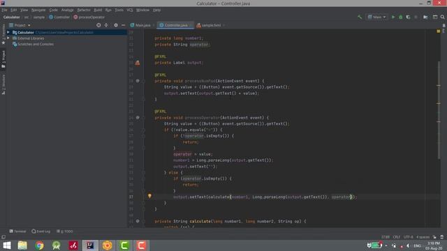Open the Navigate menu
The width and height of the screenshot is (447, 251).
[38, 10]
